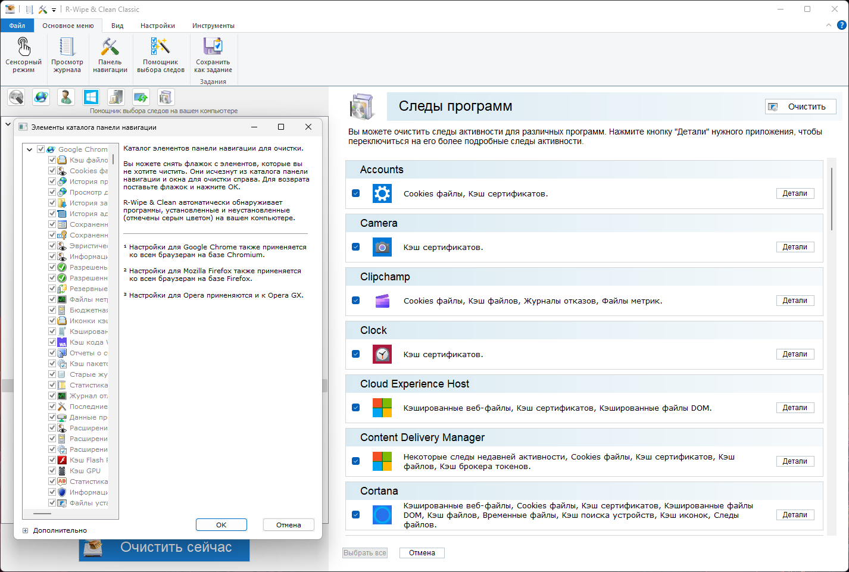The image size is (849, 572).
Task: Select the Журнал от tree item
Action: [88, 396]
